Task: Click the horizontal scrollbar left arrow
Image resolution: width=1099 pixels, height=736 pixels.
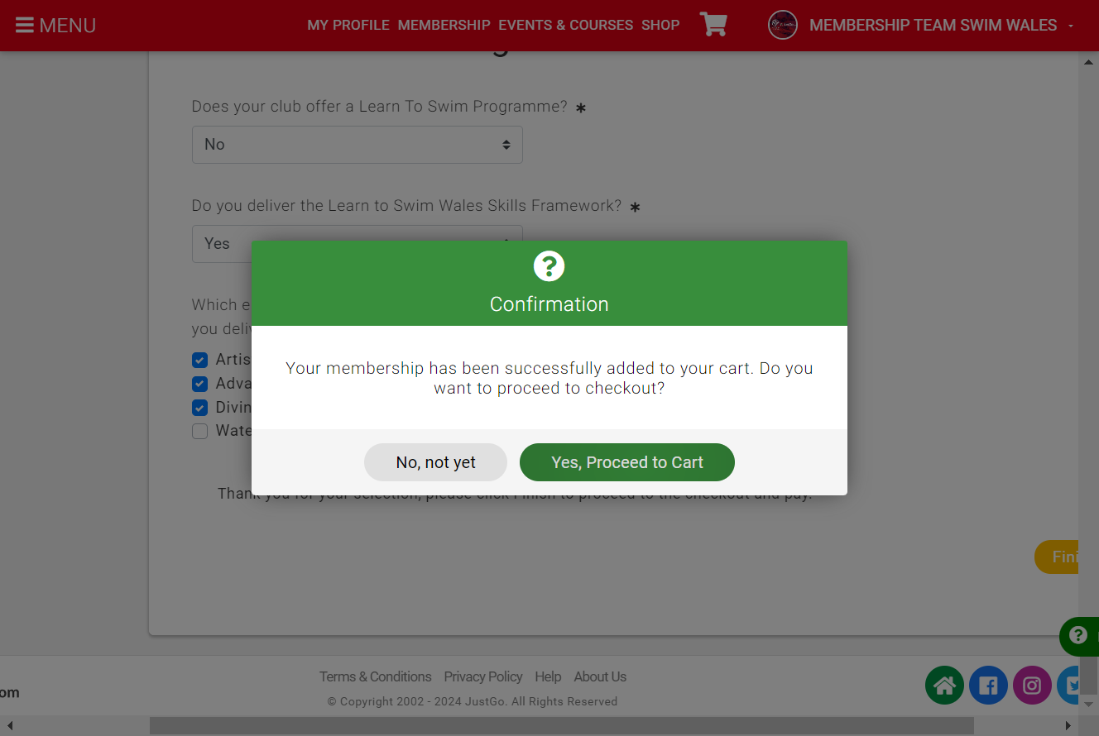Action: (x=10, y=725)
